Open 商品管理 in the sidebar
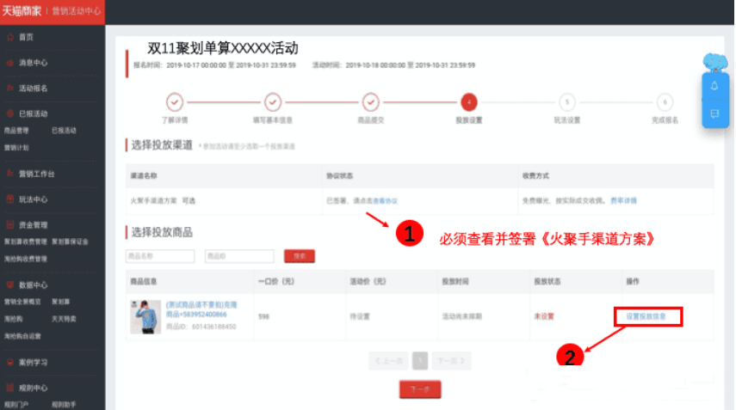This screenshot has width=736, height=410. [16, 131]
